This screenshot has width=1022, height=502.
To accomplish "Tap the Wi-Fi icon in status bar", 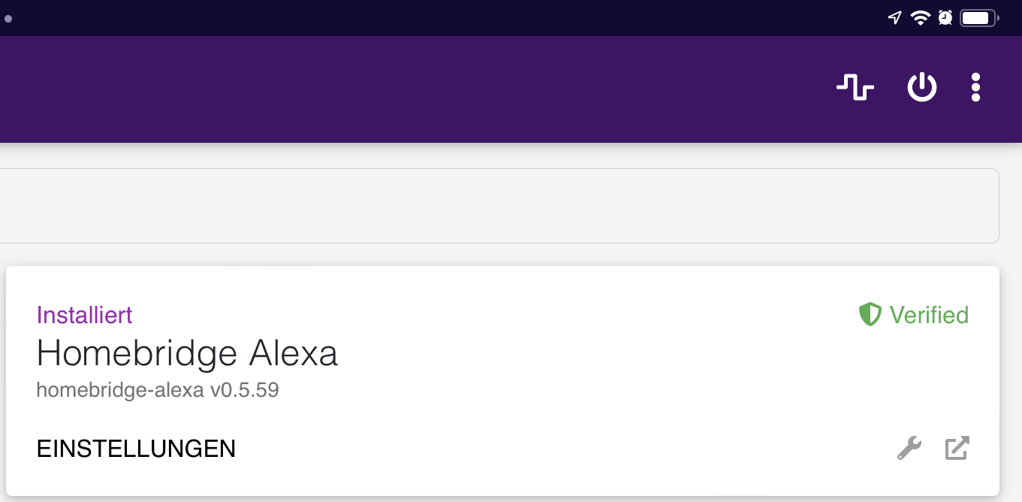I will point(920,18).
